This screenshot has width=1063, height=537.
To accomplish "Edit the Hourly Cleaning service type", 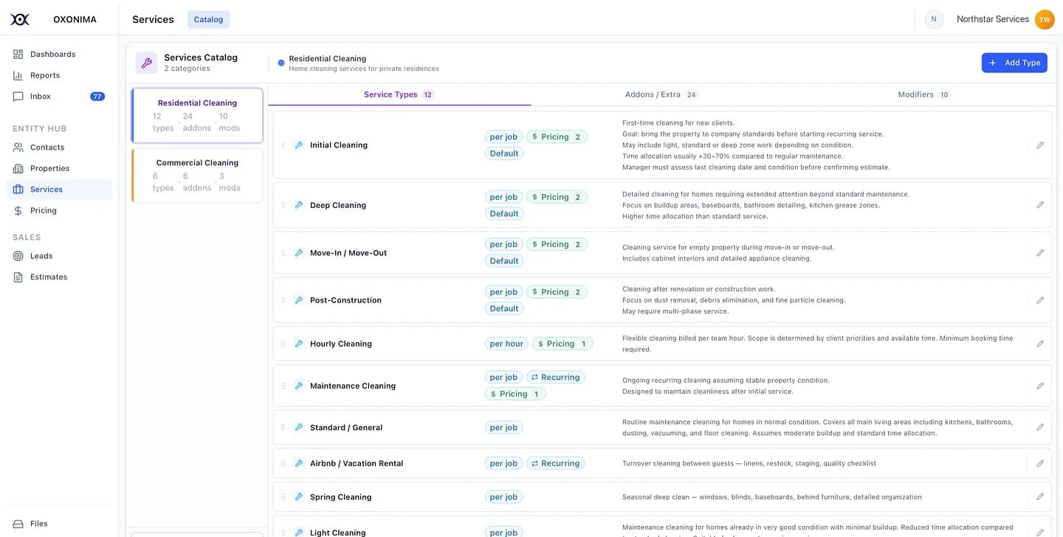I will click(x=1040, y=344).
